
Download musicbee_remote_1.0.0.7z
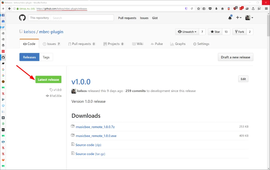[x=95, y=127]
